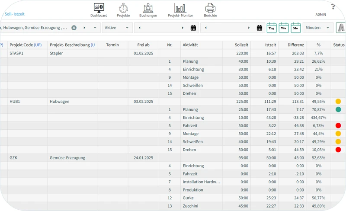Open the second date picker calendar icon
The image size is (346, 211).
(x=259, y=28)
